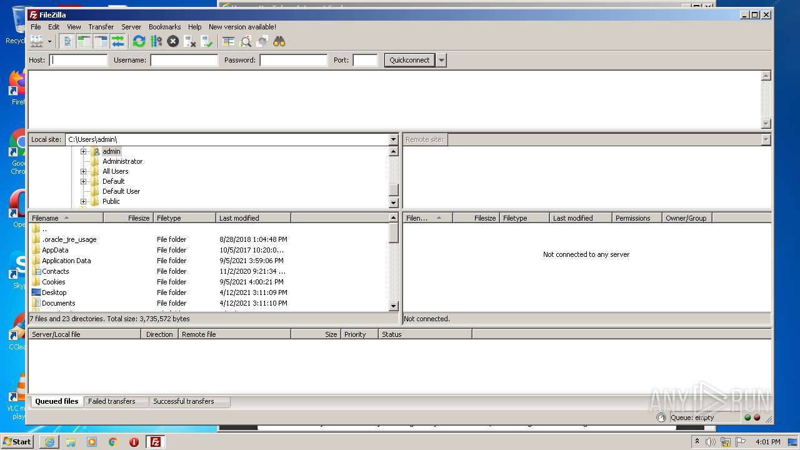
Task: Focus the Port input field
Action: click(365, 60)
